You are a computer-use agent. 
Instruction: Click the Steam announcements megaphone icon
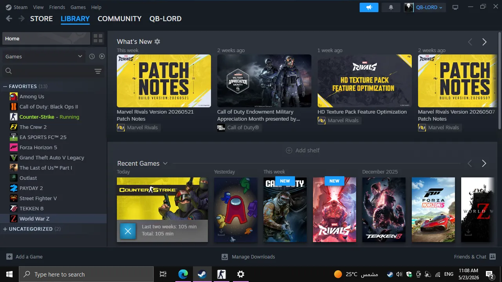tap(369, 7)
